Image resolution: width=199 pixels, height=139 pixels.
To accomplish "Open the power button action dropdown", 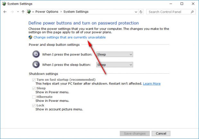I will pyautogui.click(x=115, y=54).
